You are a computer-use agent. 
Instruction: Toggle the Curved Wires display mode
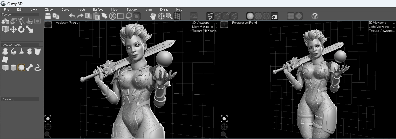(274, 16)
